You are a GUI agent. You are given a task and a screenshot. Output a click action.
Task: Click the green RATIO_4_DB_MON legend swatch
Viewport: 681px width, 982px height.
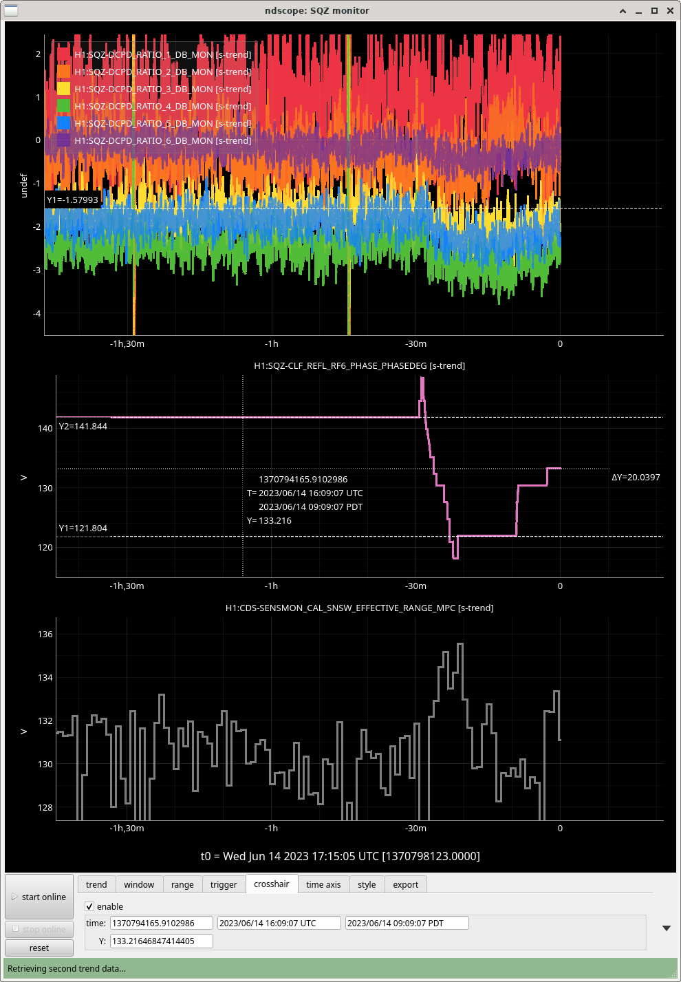63,106
